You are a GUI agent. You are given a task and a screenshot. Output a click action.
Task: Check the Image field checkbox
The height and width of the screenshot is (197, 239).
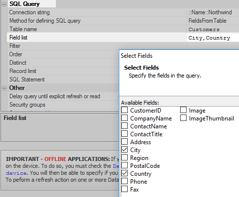click(x=183, y=110)
